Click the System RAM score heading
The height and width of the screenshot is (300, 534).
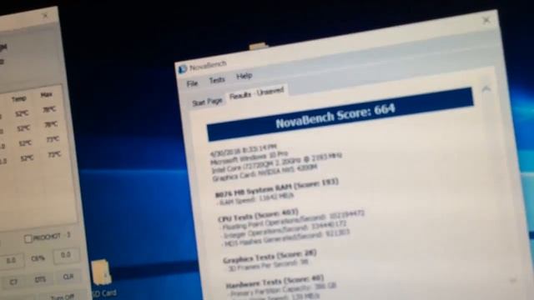point(276,187)
